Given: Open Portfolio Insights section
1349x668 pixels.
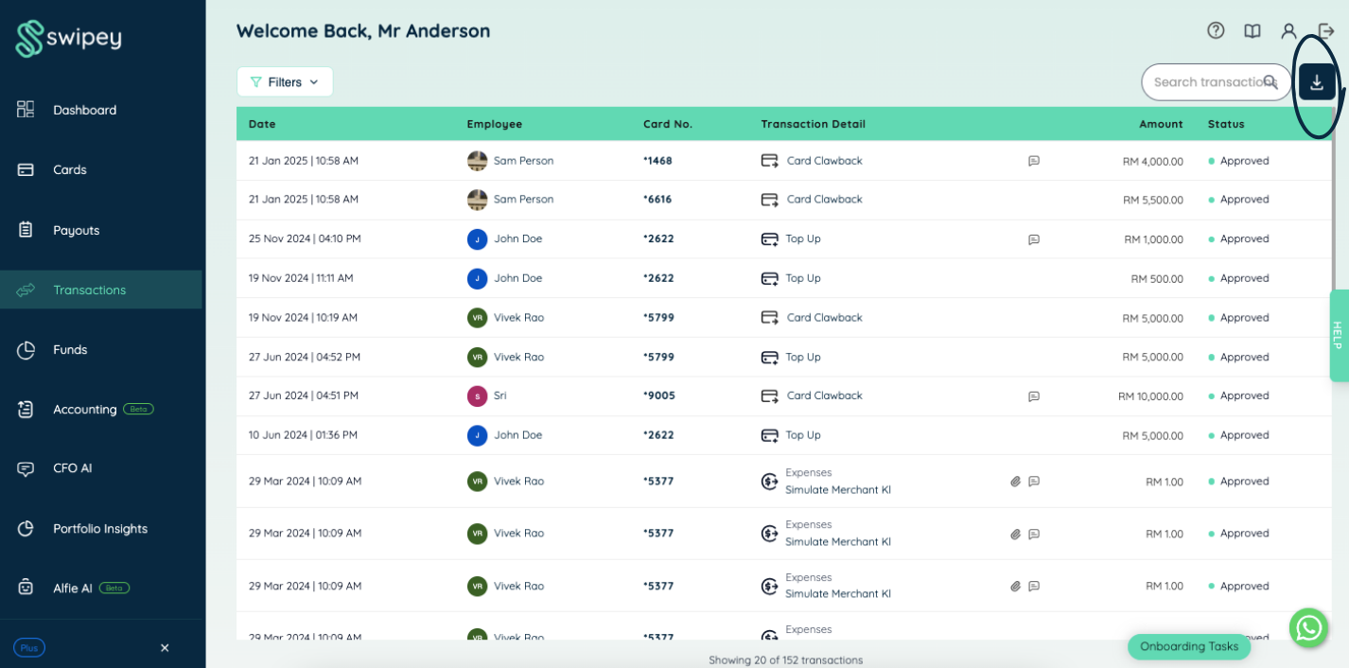Looking at the screenshot, I should tap(101, 529).
